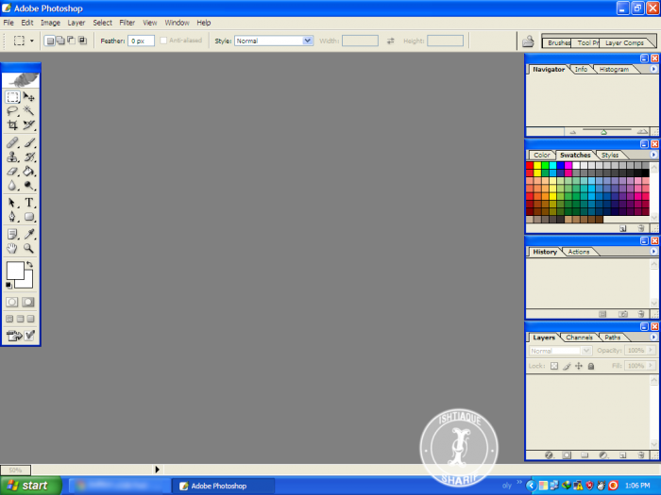
Task: Select the Hand tool
Action: [x=12, y=248]
